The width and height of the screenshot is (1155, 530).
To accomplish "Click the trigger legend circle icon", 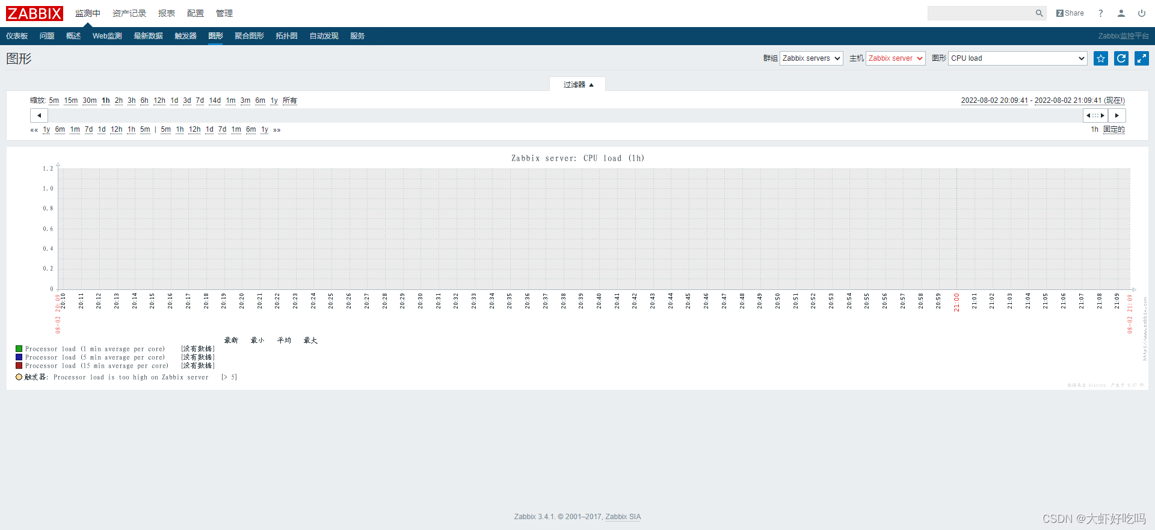I will pyautogui.click(x=19, y=377).
